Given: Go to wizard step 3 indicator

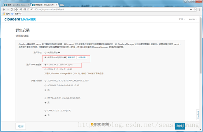Looking at the screenshot, I should coord(97,124).
